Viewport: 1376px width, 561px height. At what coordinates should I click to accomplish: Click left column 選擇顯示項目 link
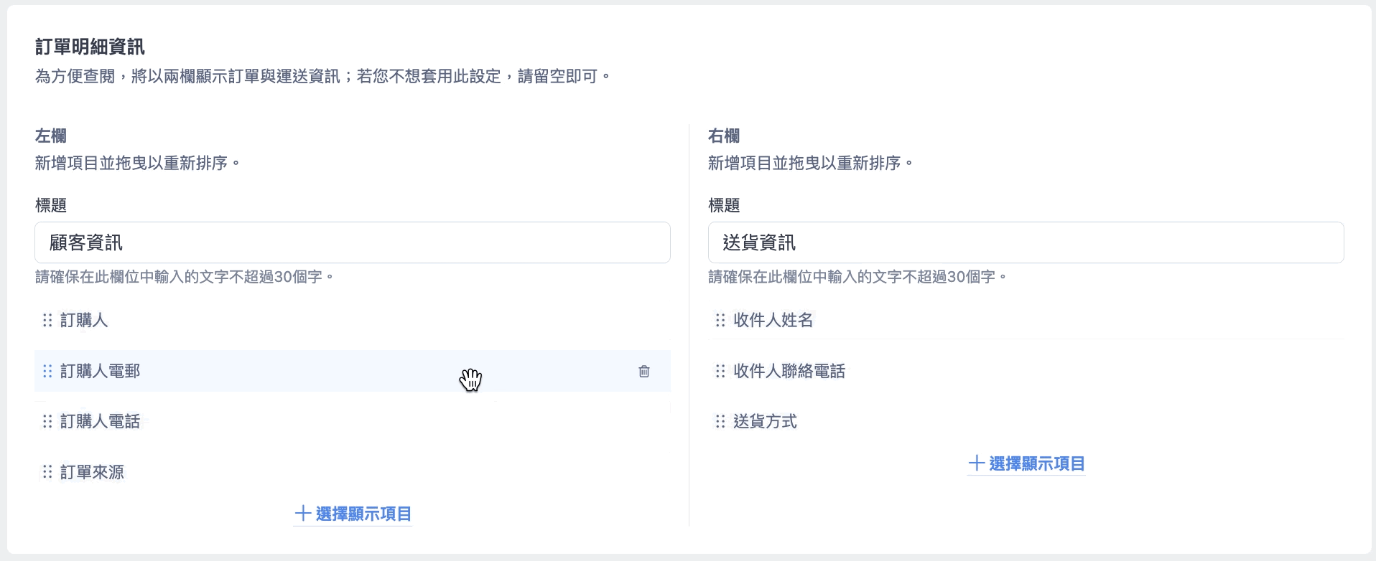pos(353,514)
